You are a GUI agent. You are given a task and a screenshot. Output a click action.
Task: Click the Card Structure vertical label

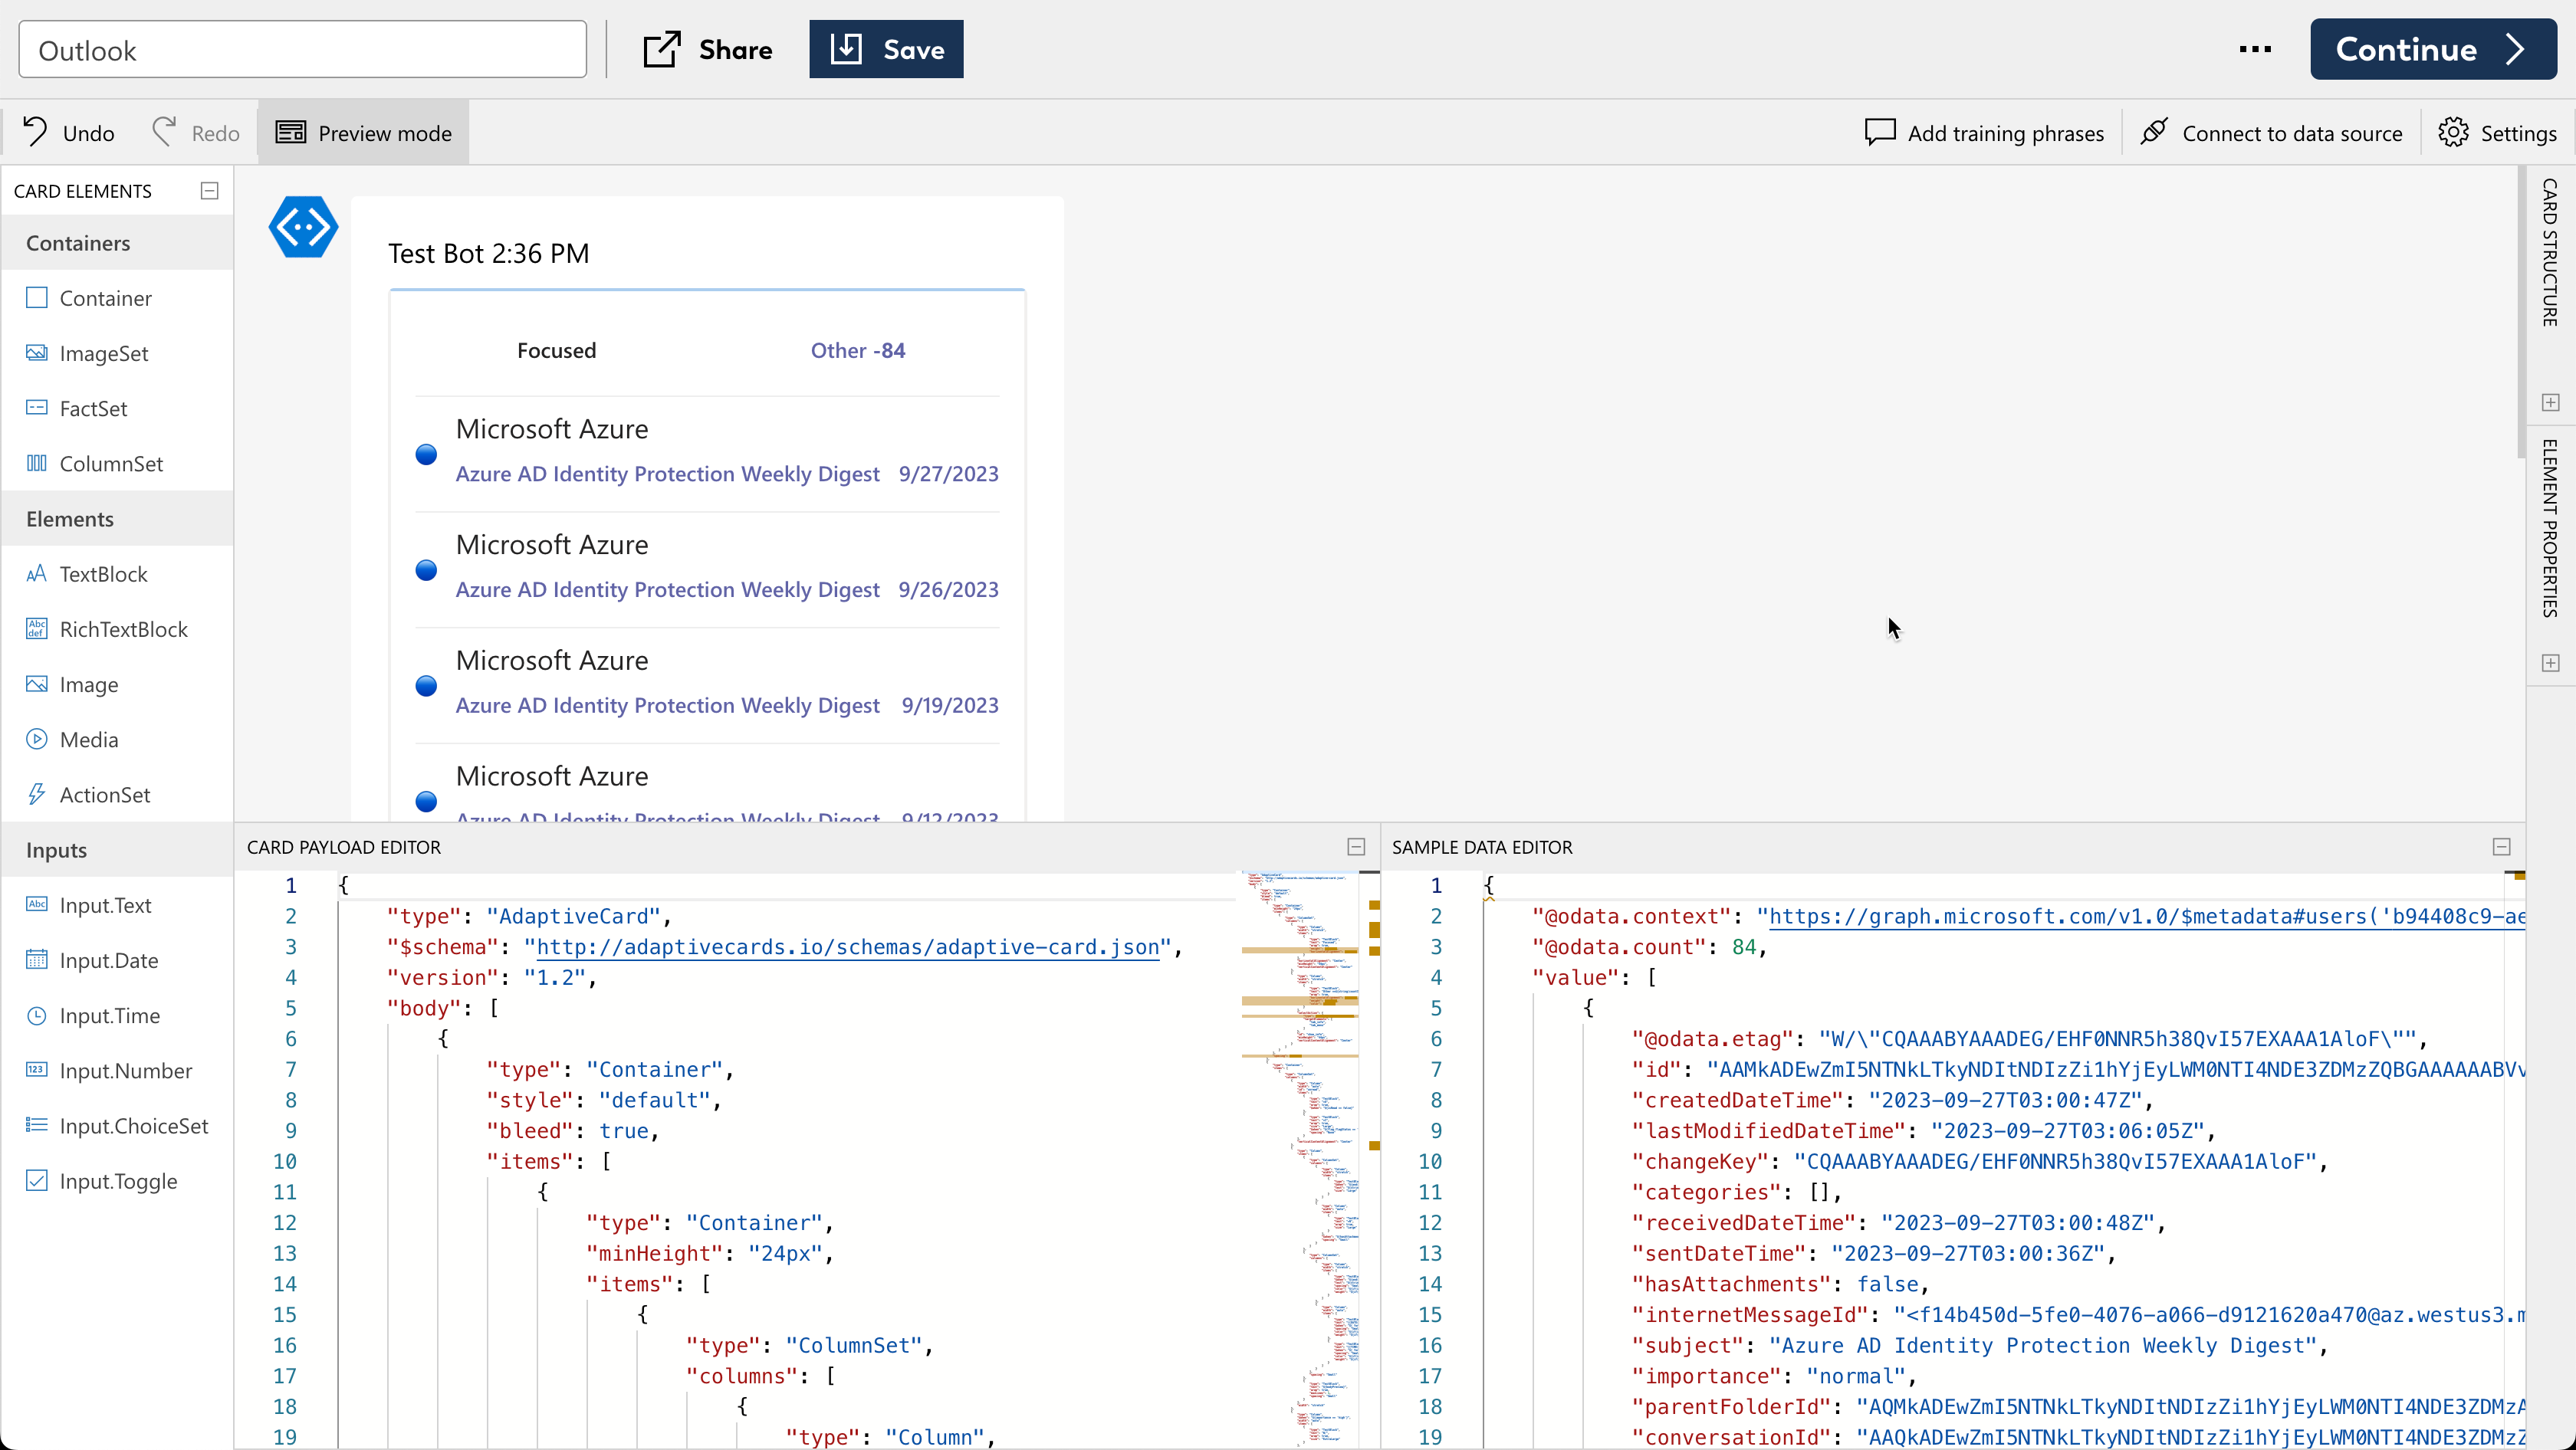tap(2550, 253)
